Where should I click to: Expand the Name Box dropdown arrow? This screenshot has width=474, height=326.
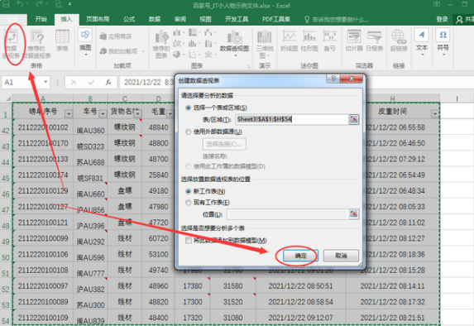point(45,82)
